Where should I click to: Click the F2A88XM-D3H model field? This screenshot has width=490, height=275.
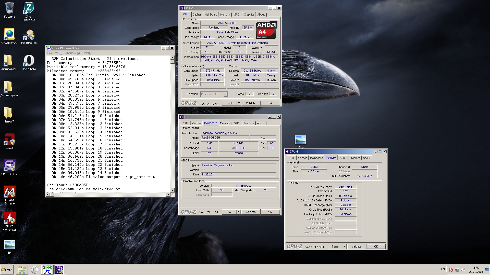tap(225, 137)
